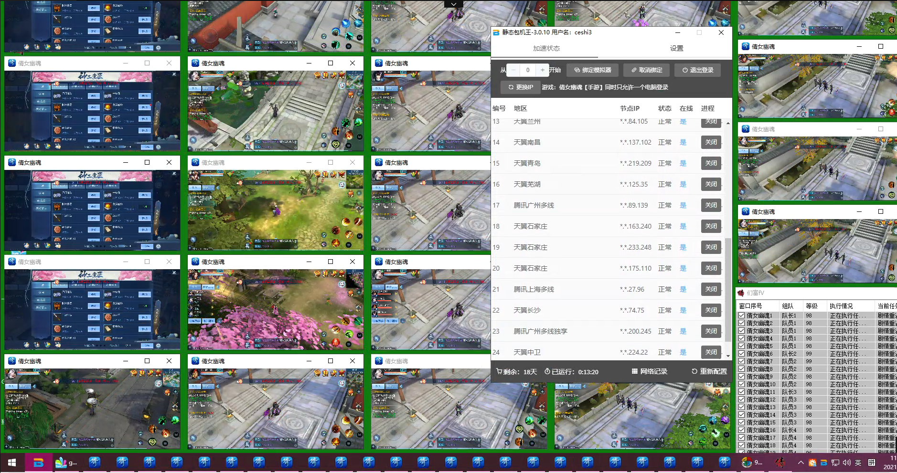Image resolution: width=897 pixels, height=473 pixels.
Task: Click the 绑定模拟器 button
Action: pyautogui.click(x=593, y=70)
